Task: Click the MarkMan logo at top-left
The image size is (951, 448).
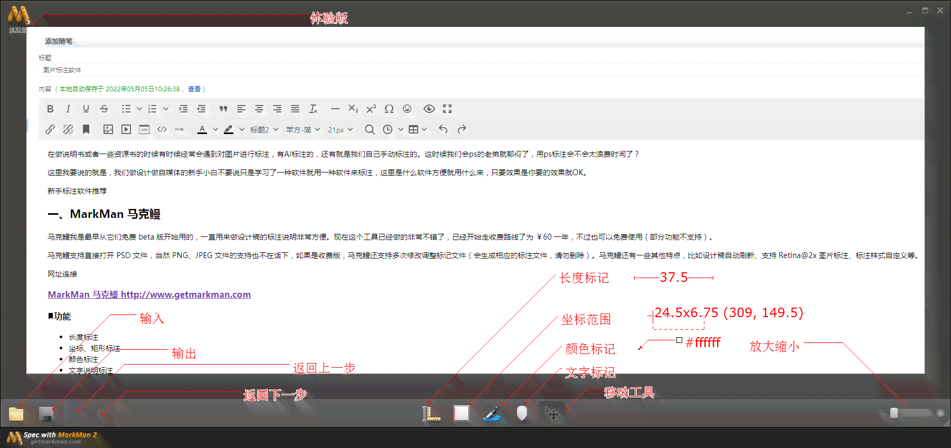Action: (18, 15)
